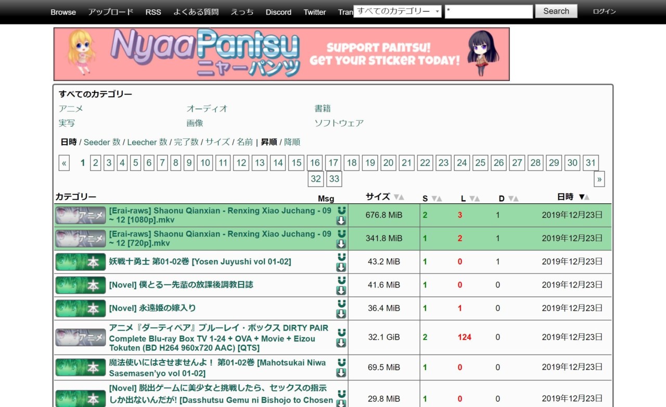Click the Search button
Viewport: 666px width, 407px height.
[556, 11]
